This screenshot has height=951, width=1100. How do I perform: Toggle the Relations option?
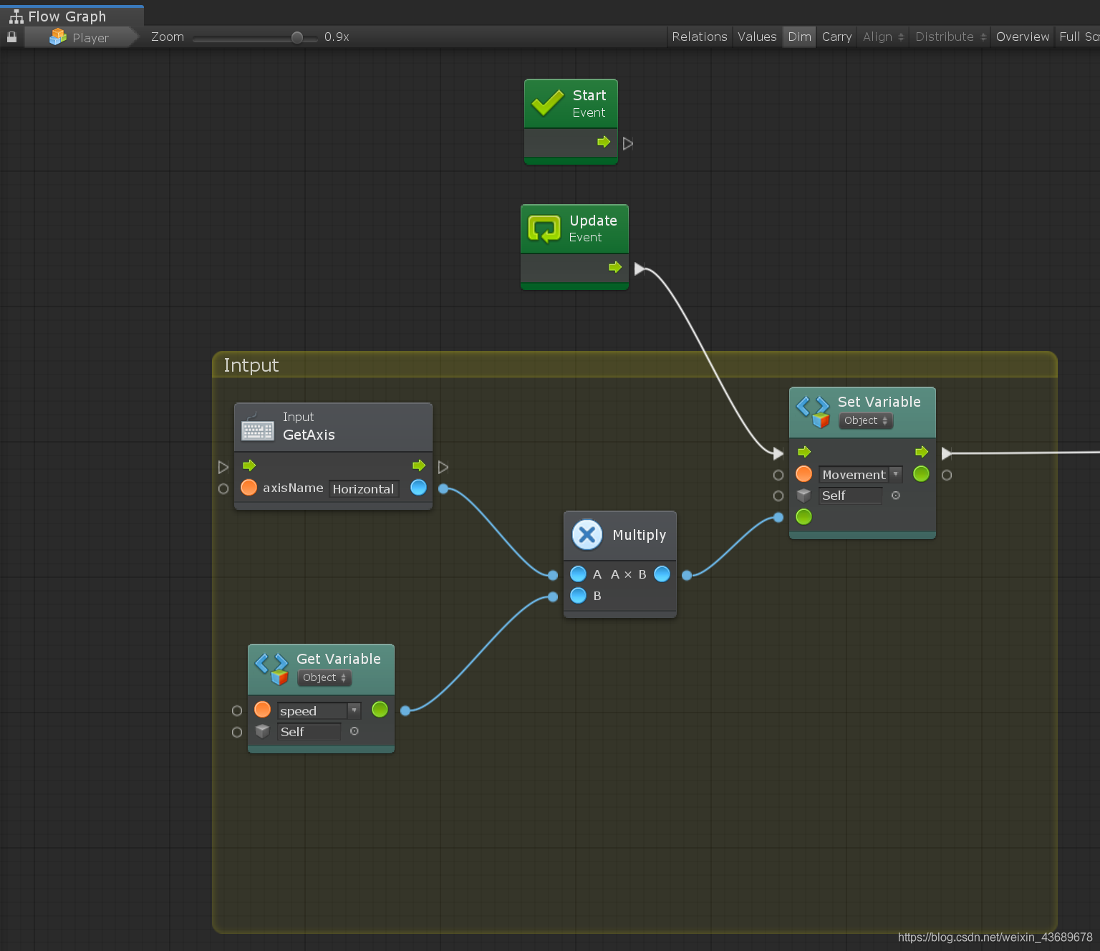tap(700, 37)
